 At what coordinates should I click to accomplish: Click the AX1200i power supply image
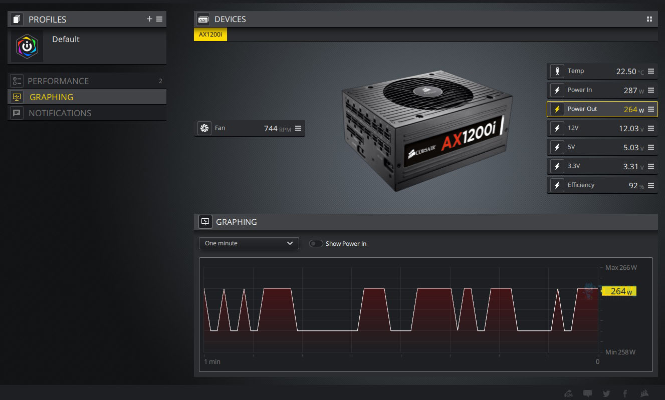[x=428, y=132]
